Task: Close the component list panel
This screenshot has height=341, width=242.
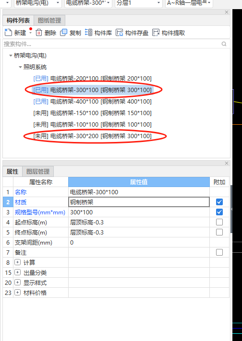Action: tap(227, 12)
